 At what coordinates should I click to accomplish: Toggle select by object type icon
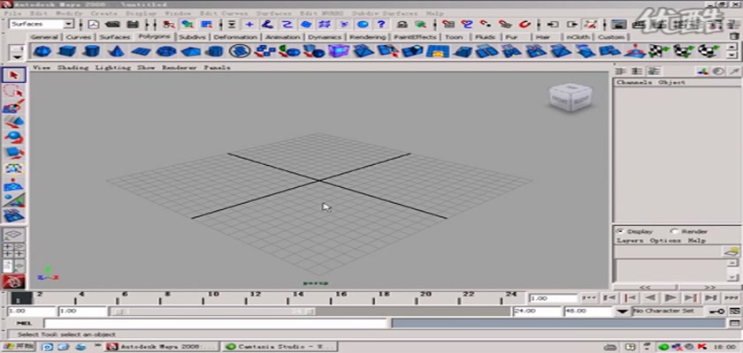click(x=188, y=24)
